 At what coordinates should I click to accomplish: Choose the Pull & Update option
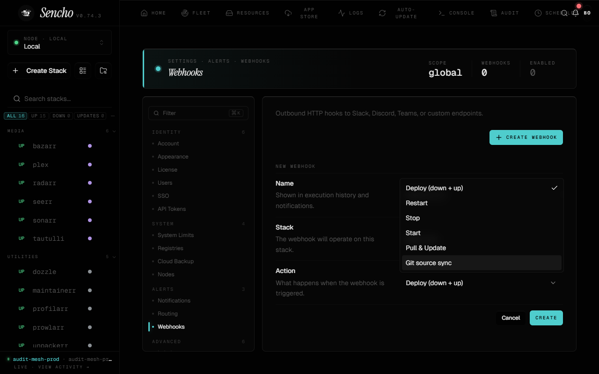482,248
